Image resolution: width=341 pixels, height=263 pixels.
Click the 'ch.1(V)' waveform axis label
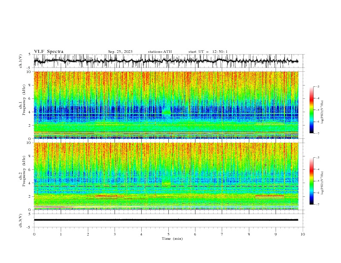[20, 61]
